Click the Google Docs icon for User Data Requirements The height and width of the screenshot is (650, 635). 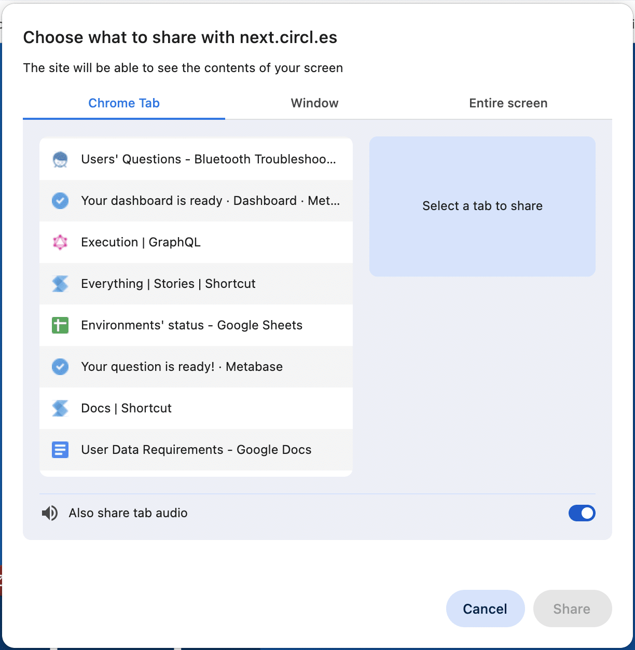[60, 450]
